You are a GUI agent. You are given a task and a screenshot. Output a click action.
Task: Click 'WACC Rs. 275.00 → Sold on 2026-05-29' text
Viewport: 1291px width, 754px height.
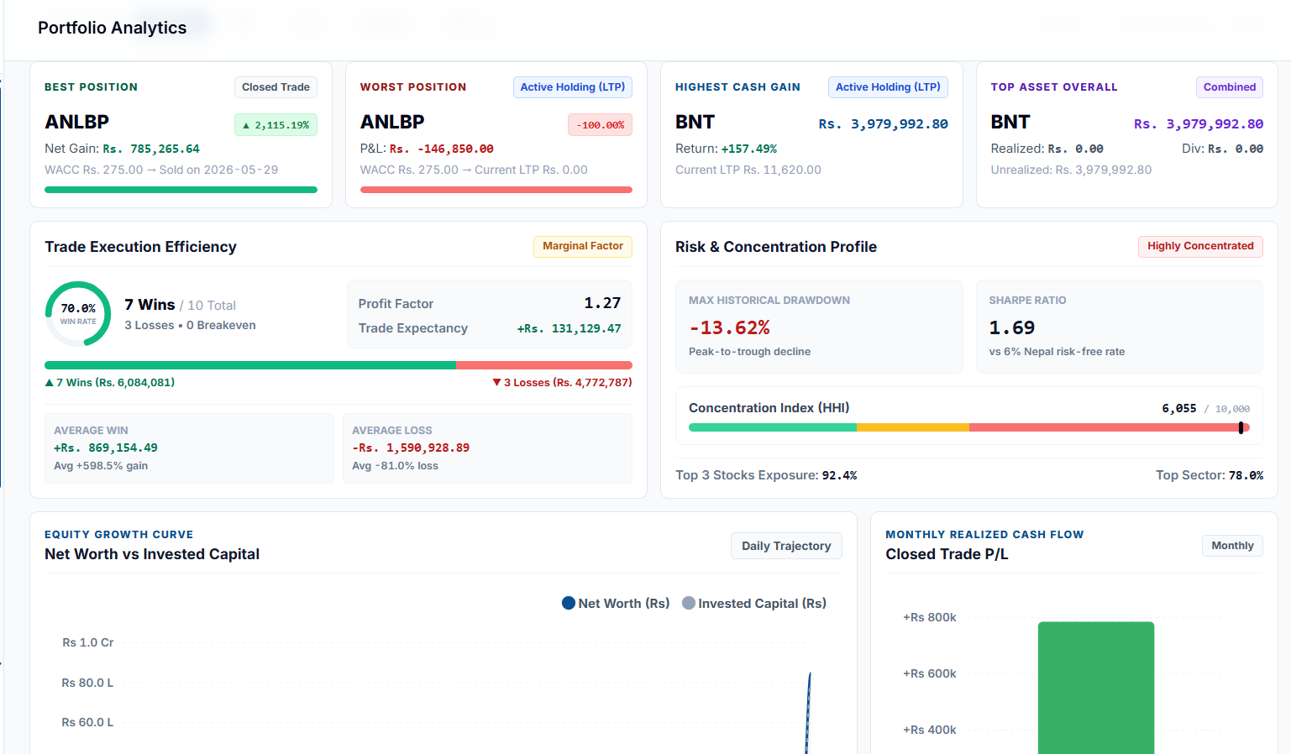(x=161, y=170)
